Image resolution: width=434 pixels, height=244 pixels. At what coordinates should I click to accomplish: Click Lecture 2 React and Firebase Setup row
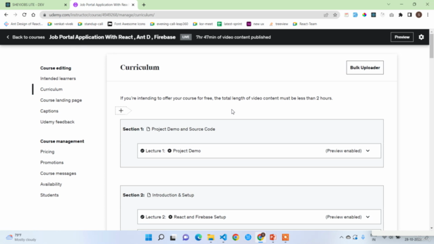[x=259, y=217]
